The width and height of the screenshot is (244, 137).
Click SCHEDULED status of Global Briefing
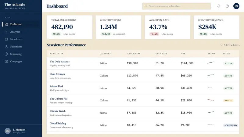coord(231,125)
